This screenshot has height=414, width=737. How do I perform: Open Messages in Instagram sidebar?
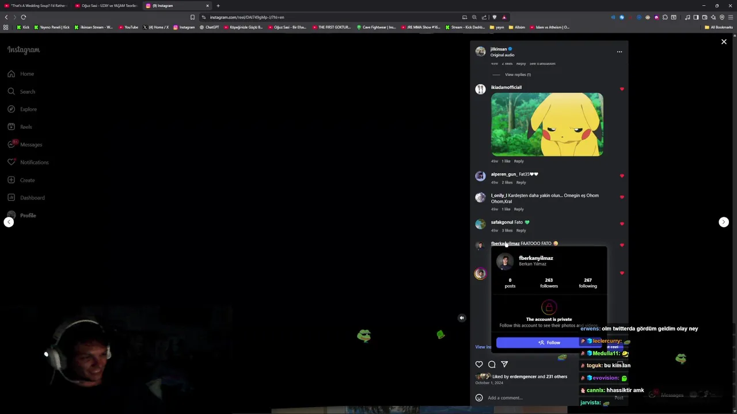pos(25,144)
